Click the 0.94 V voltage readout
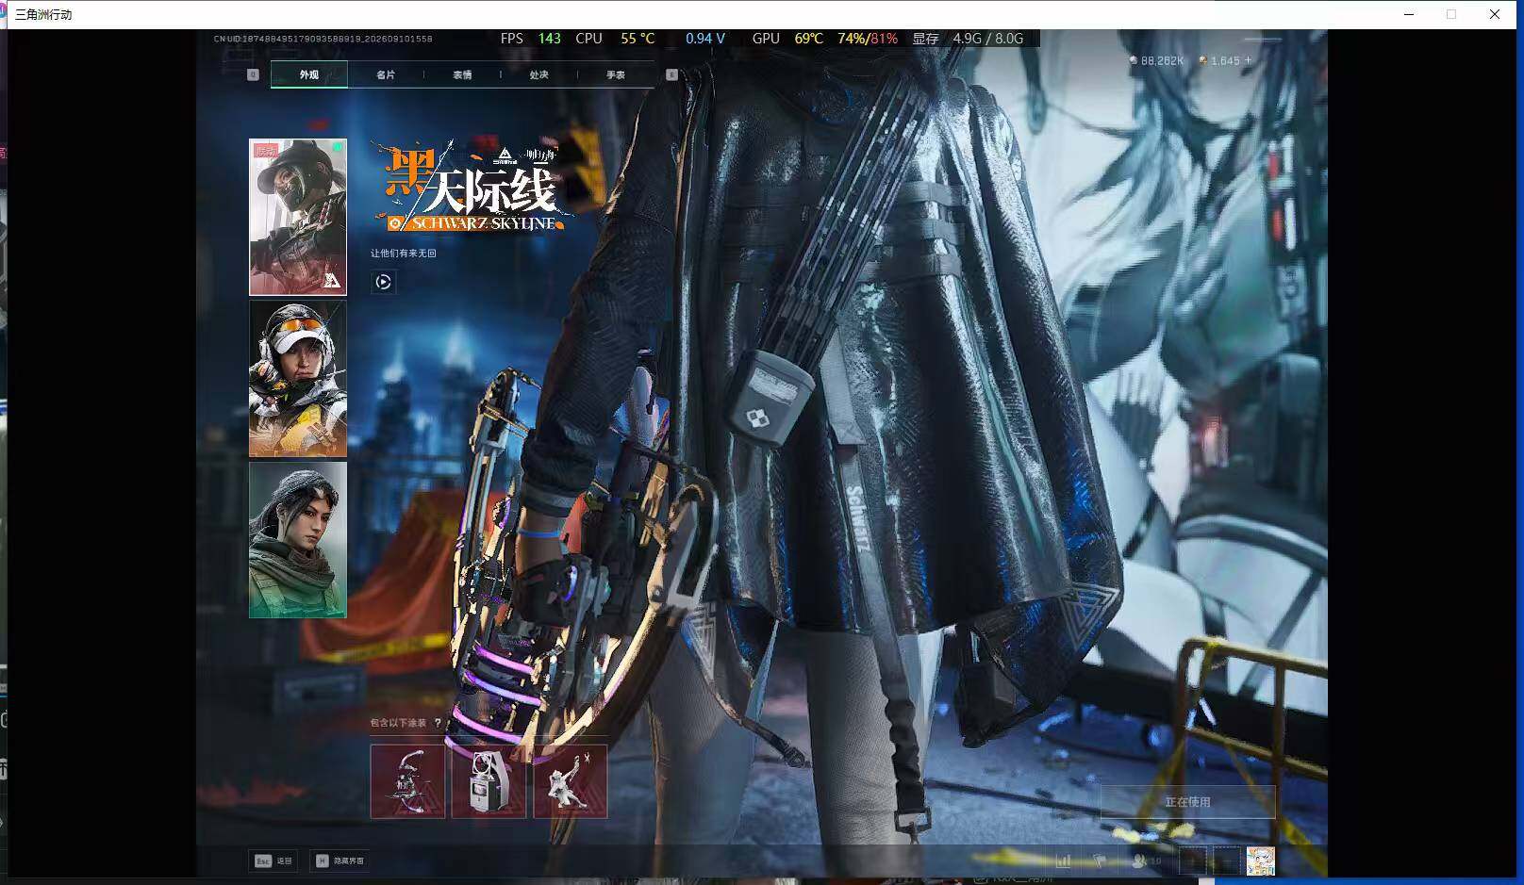Screen dimensions: 1524x885 (x=705, y=39)
